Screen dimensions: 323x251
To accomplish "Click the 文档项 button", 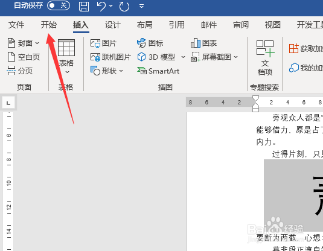I will (x=265, y=58).
